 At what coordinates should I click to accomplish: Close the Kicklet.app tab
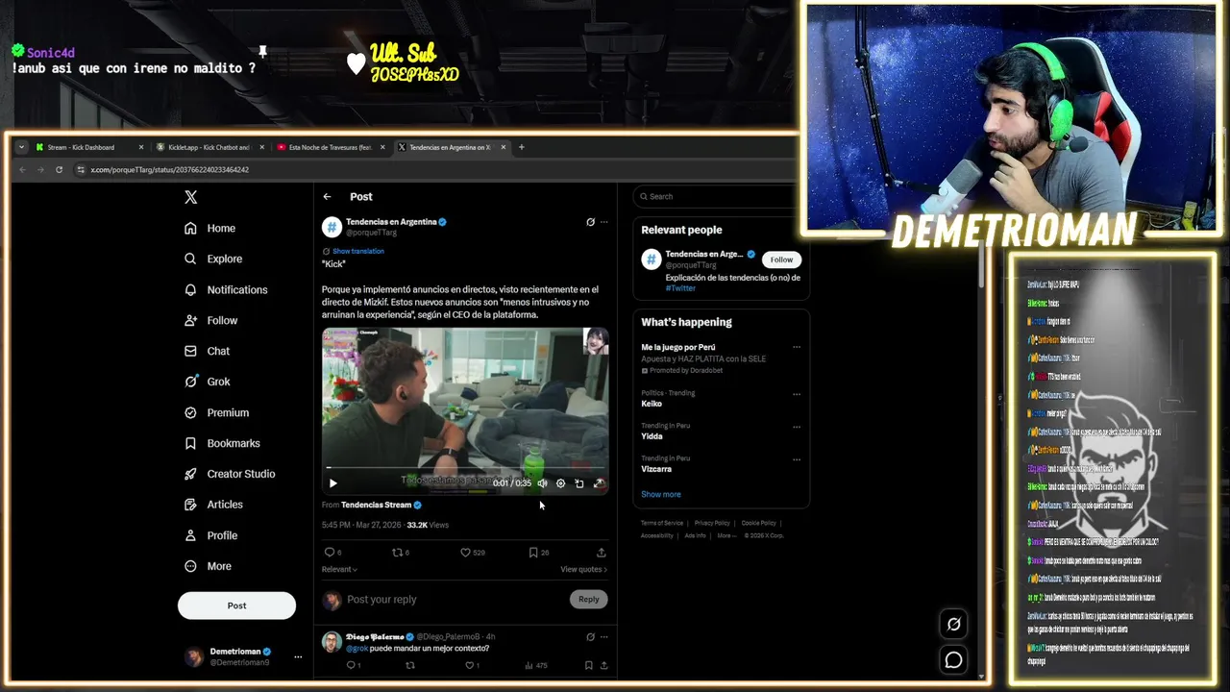click(x=262, y=147)
